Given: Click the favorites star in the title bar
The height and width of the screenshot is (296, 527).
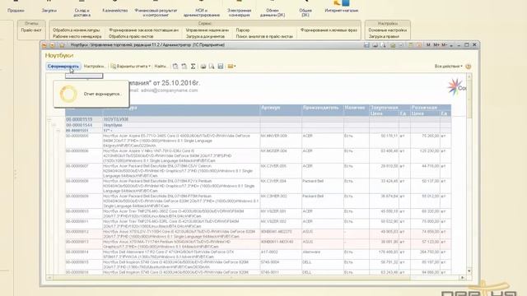Looking at the screenshot, I should coord(62,45).
